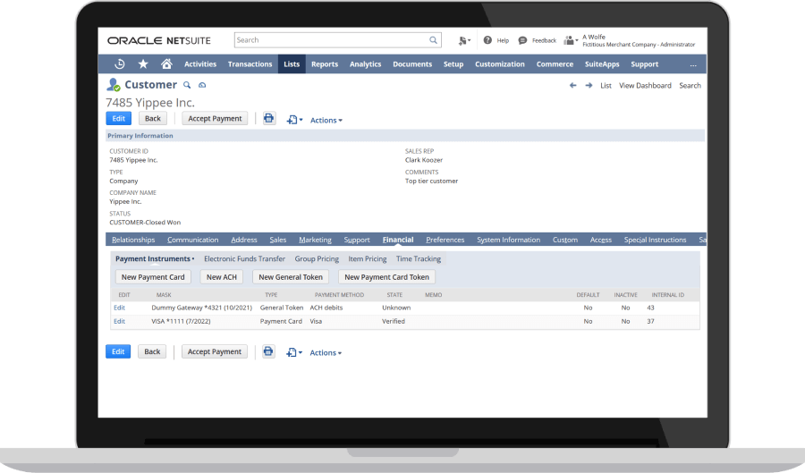Open the Customization menu
This screenshot has height=473, width=805.
click(x=499, y=64)
